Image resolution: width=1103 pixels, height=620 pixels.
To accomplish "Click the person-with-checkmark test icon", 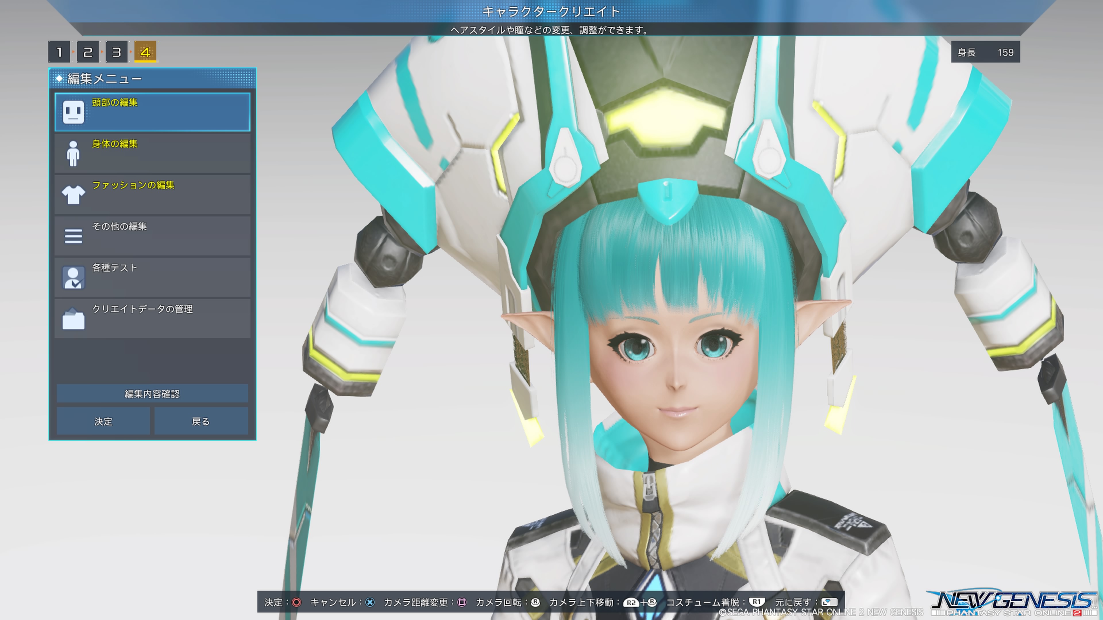I will (x=73, y=278).
